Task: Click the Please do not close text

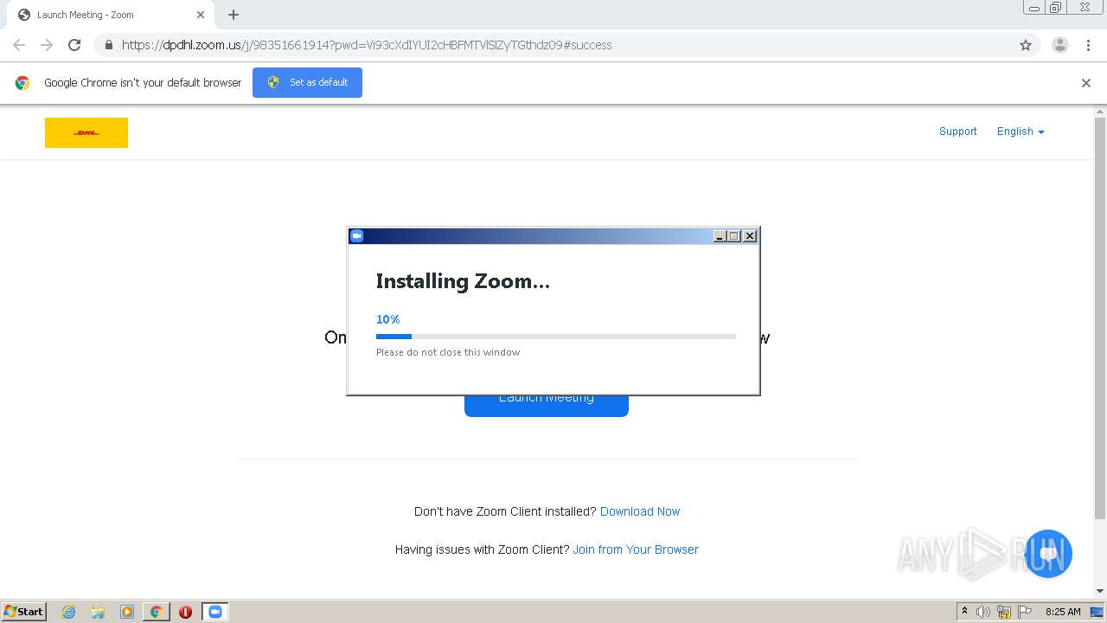Action: (x=448, y=352)
